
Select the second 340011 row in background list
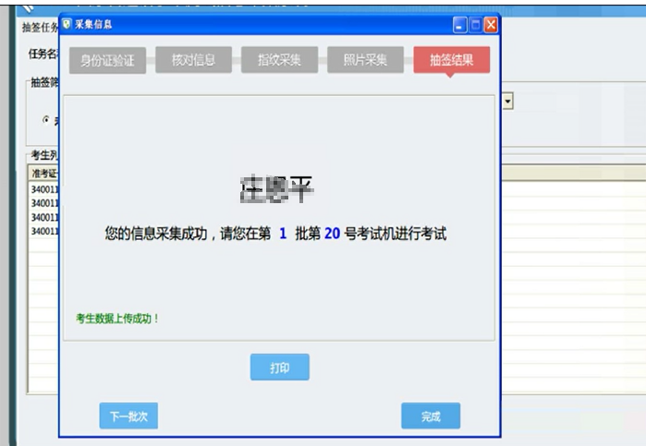pos(43,203)
